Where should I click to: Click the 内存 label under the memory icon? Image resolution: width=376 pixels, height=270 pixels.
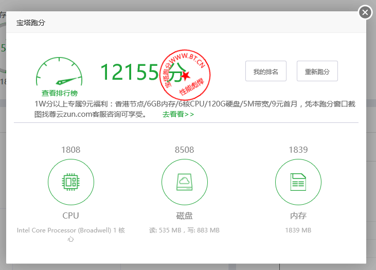298,215
